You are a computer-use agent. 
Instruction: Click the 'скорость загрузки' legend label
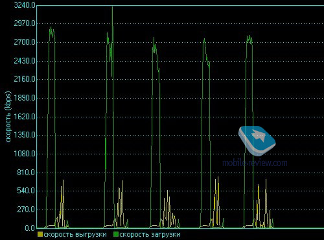pos(150,234)
